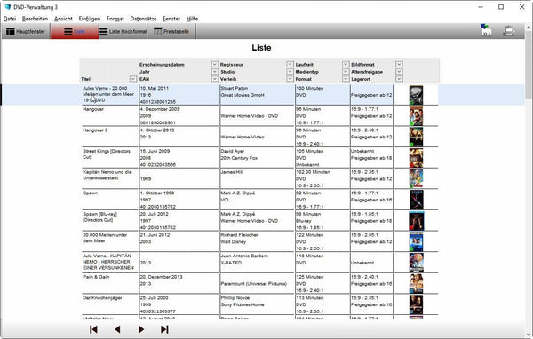Click date '4. Dezember 2009'
The image size is (533, 339).
pyautogui.click(x=160, y=109)
